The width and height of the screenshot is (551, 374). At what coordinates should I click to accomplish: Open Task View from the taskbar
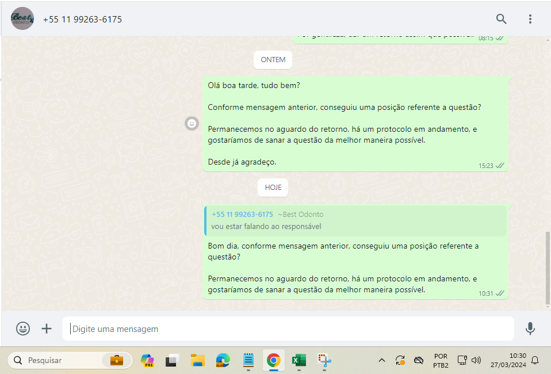pos(172,360)
